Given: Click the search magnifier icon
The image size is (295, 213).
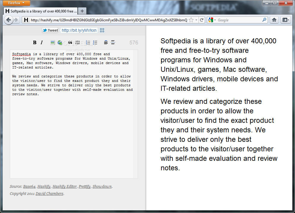Looking at the screenshot, I should [264, 20].
